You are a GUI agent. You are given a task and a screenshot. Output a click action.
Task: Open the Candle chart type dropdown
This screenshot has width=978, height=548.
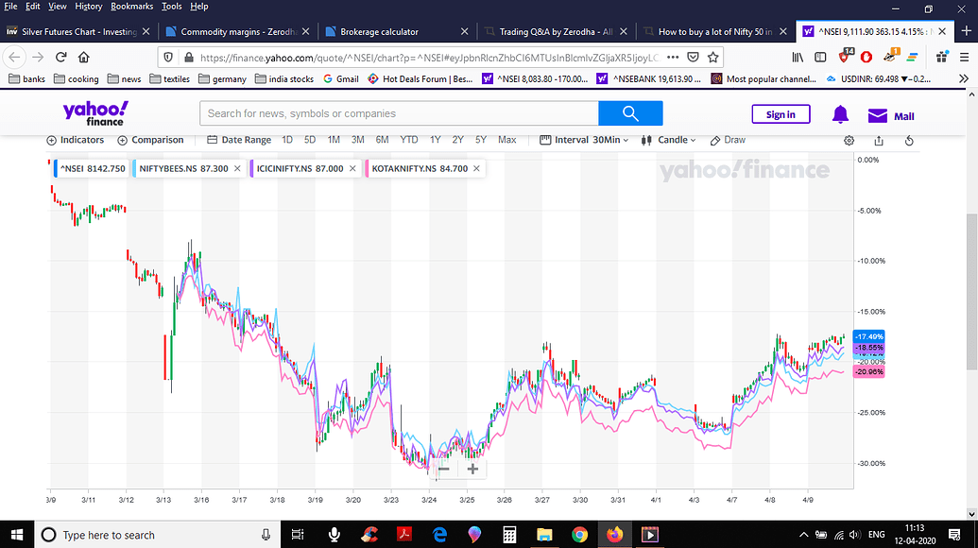(672, 140)
